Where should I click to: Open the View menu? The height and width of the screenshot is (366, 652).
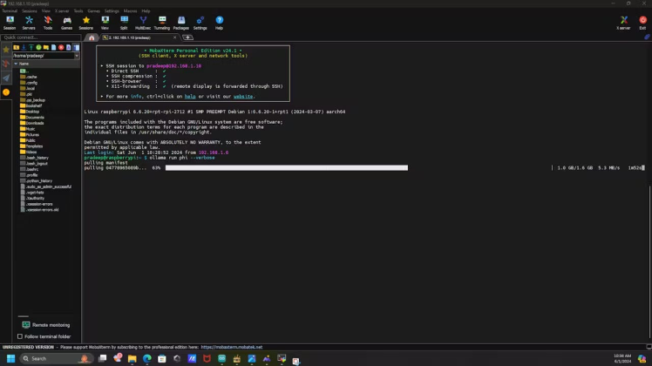click(x=45, y=10)
